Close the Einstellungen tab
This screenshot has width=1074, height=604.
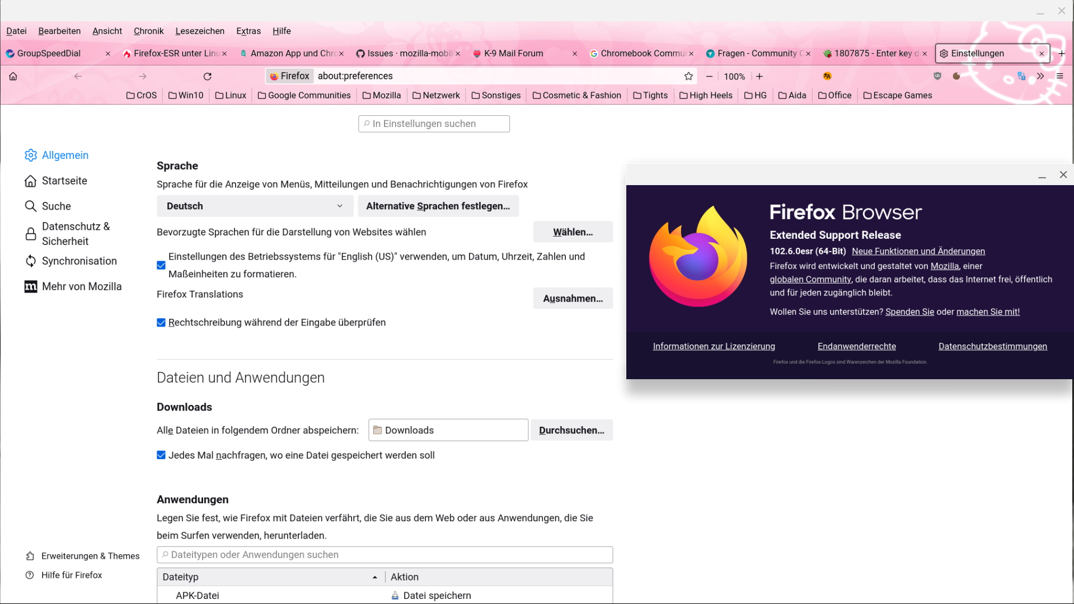(x=1042, y=54)
